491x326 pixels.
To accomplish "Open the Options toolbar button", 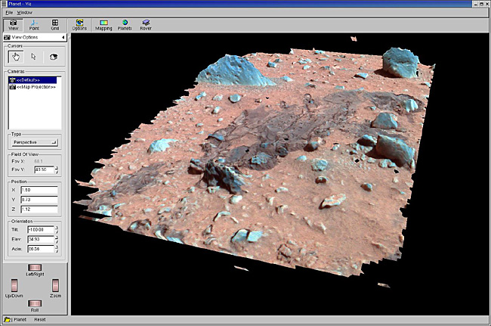I will pyautogui.click(x=79, y=24).
